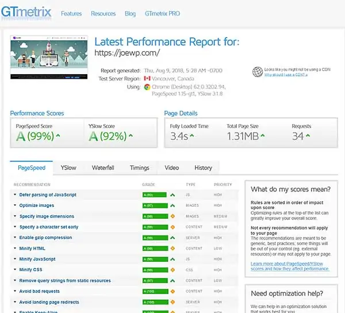The height and width of the screenshot is (313, 345).
Task: Expand Minify JavaScript disclosure arrow
Action: 15,258
